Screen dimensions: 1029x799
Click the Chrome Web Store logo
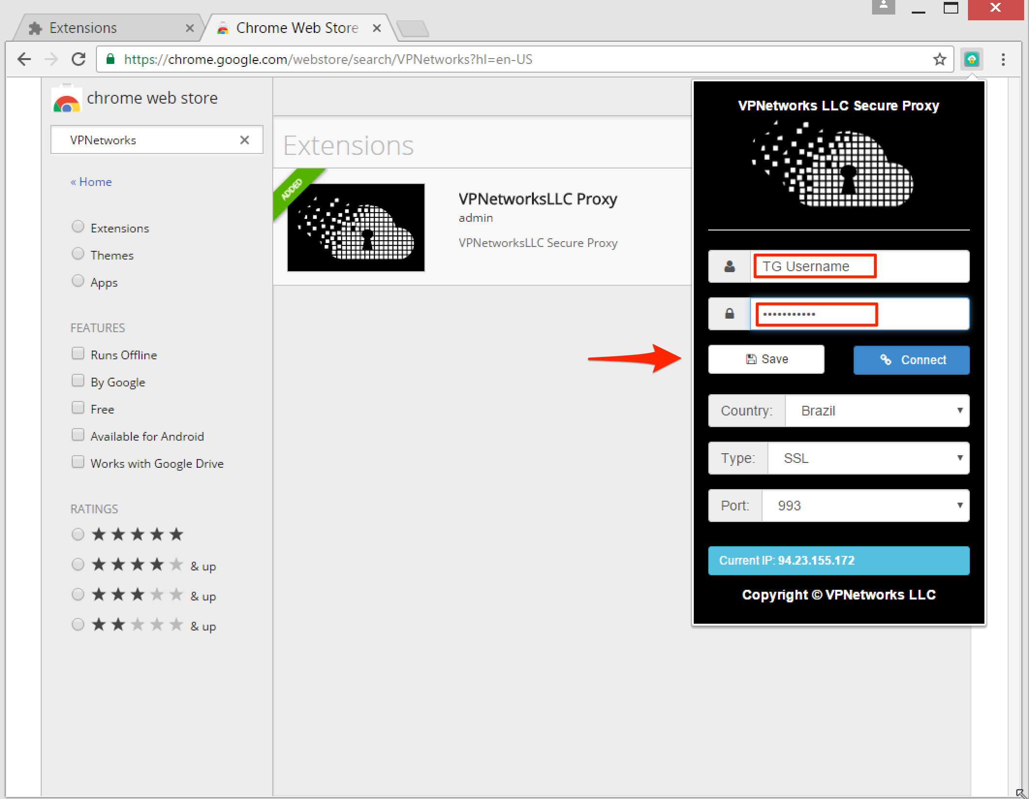pos(66,98)
